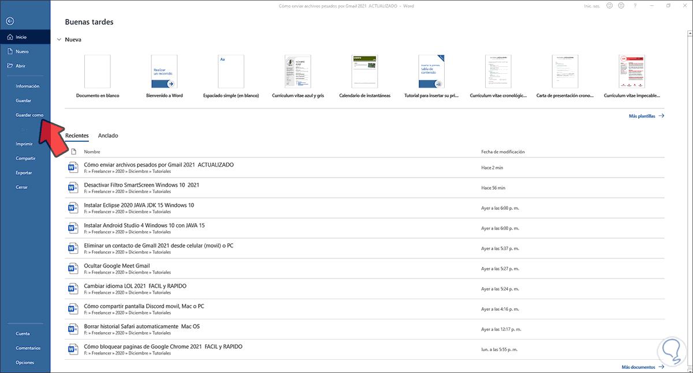Open the Información section
The height and width of the screenshot is (373, 693).
(28, 86)
